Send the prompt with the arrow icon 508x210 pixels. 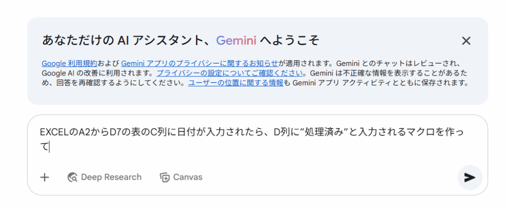[x=470, y=177]
